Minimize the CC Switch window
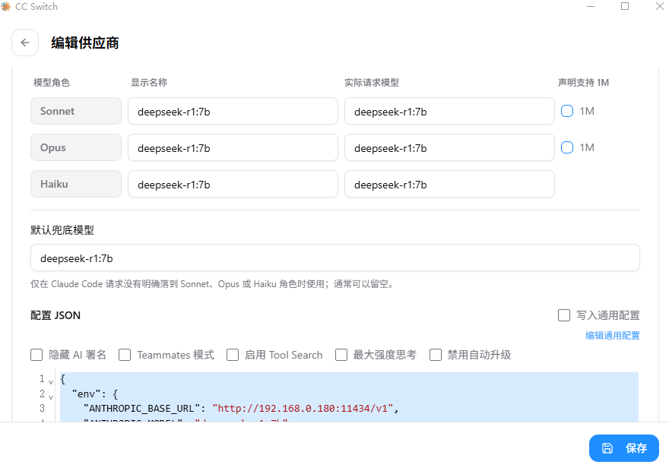The height and width of the screenshot is (471, 669). [x=591, y=6]
